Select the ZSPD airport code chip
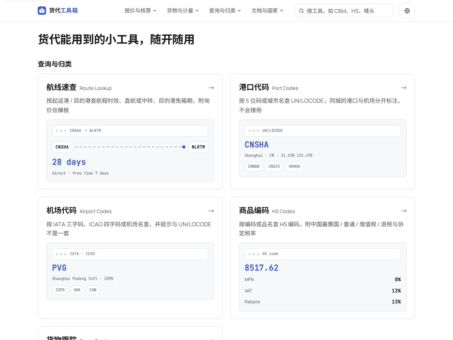 (60, 290)
